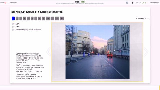Viewport: 160px width, 90px height.
Task: Show previous image with left chevron arrow
Action: click(x=48, y=52)
